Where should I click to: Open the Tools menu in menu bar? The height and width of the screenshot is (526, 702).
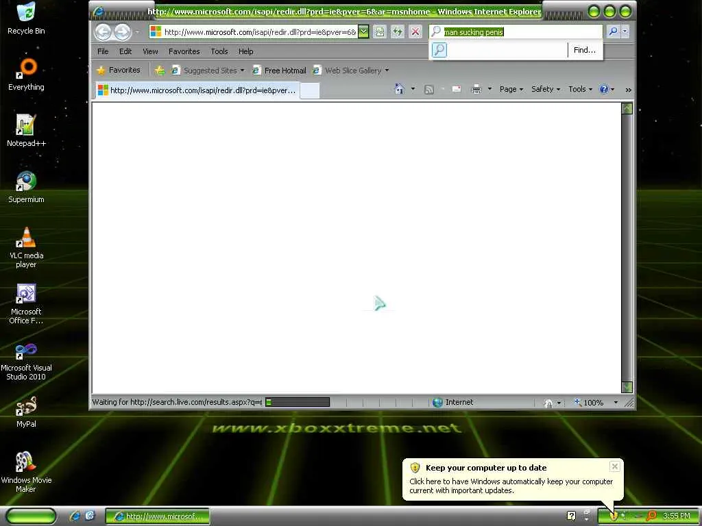(219, 51)
